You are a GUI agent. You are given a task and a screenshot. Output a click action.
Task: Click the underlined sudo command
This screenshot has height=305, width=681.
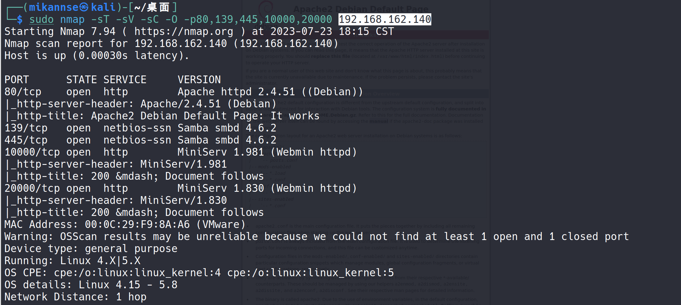click(x=41, y=19)
